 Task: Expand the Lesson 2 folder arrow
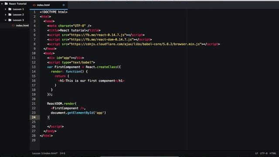(x=6, y=14)
